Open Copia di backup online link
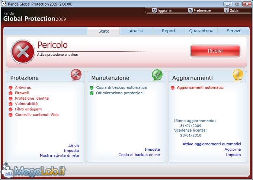Screen dimensions: 253x180 pos(139,155)
